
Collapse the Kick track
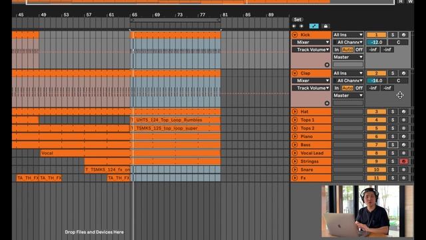(295, 35)
